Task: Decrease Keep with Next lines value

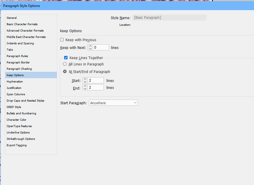Action: coord(90,49)
